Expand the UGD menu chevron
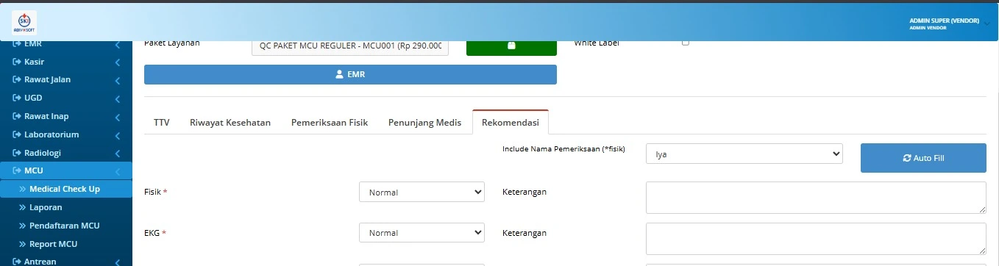The image size is (999, 266). click(118, 98)
